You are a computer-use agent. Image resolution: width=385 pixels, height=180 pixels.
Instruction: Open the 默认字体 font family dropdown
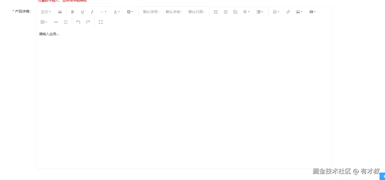tap(174, 12)
